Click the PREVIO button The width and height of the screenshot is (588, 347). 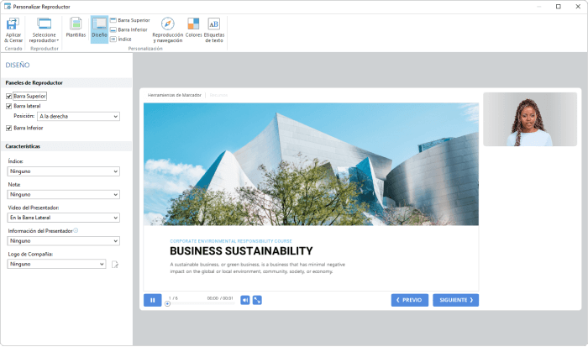(410, 300)
